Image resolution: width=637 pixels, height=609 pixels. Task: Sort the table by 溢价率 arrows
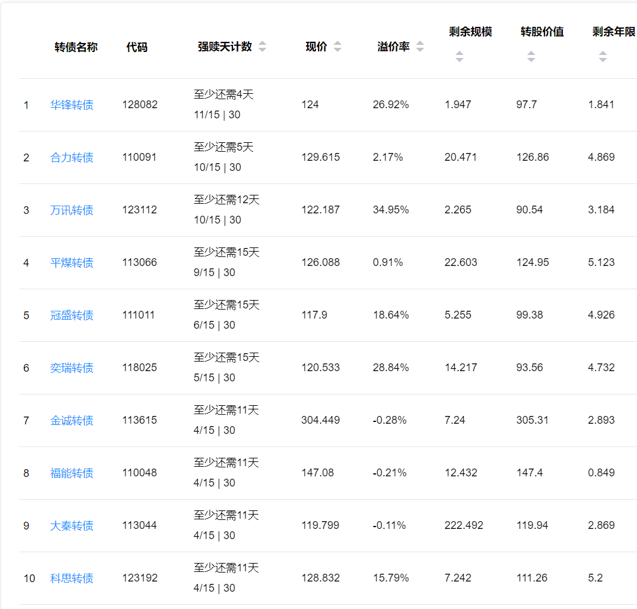pyautogui.click(x=419, y=47)
